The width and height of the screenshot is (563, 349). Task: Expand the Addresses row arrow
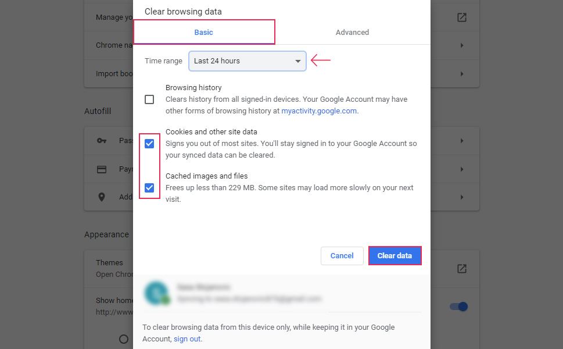(462, 197)
